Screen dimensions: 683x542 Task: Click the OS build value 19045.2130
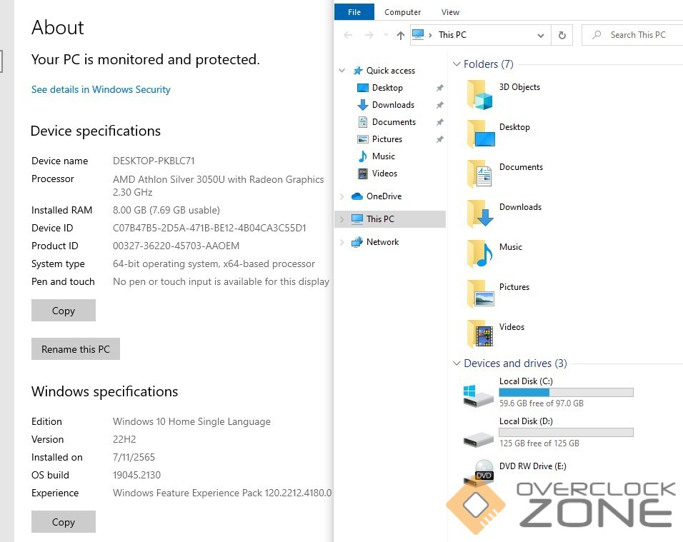point(136,475)
